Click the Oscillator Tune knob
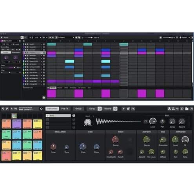Screen dimensions: 194x194 [x=53, y=147]
